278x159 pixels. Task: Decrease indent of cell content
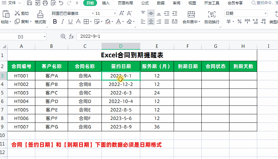pos(167,13)
